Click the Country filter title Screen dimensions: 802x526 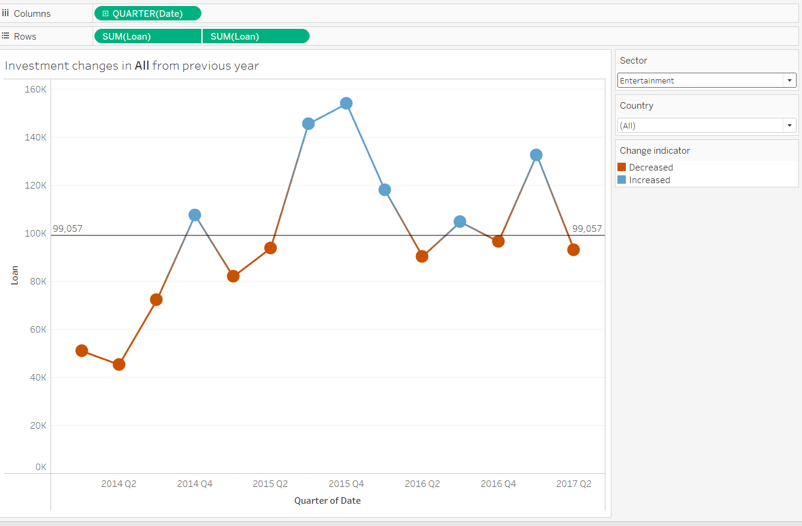pos(637,106)
